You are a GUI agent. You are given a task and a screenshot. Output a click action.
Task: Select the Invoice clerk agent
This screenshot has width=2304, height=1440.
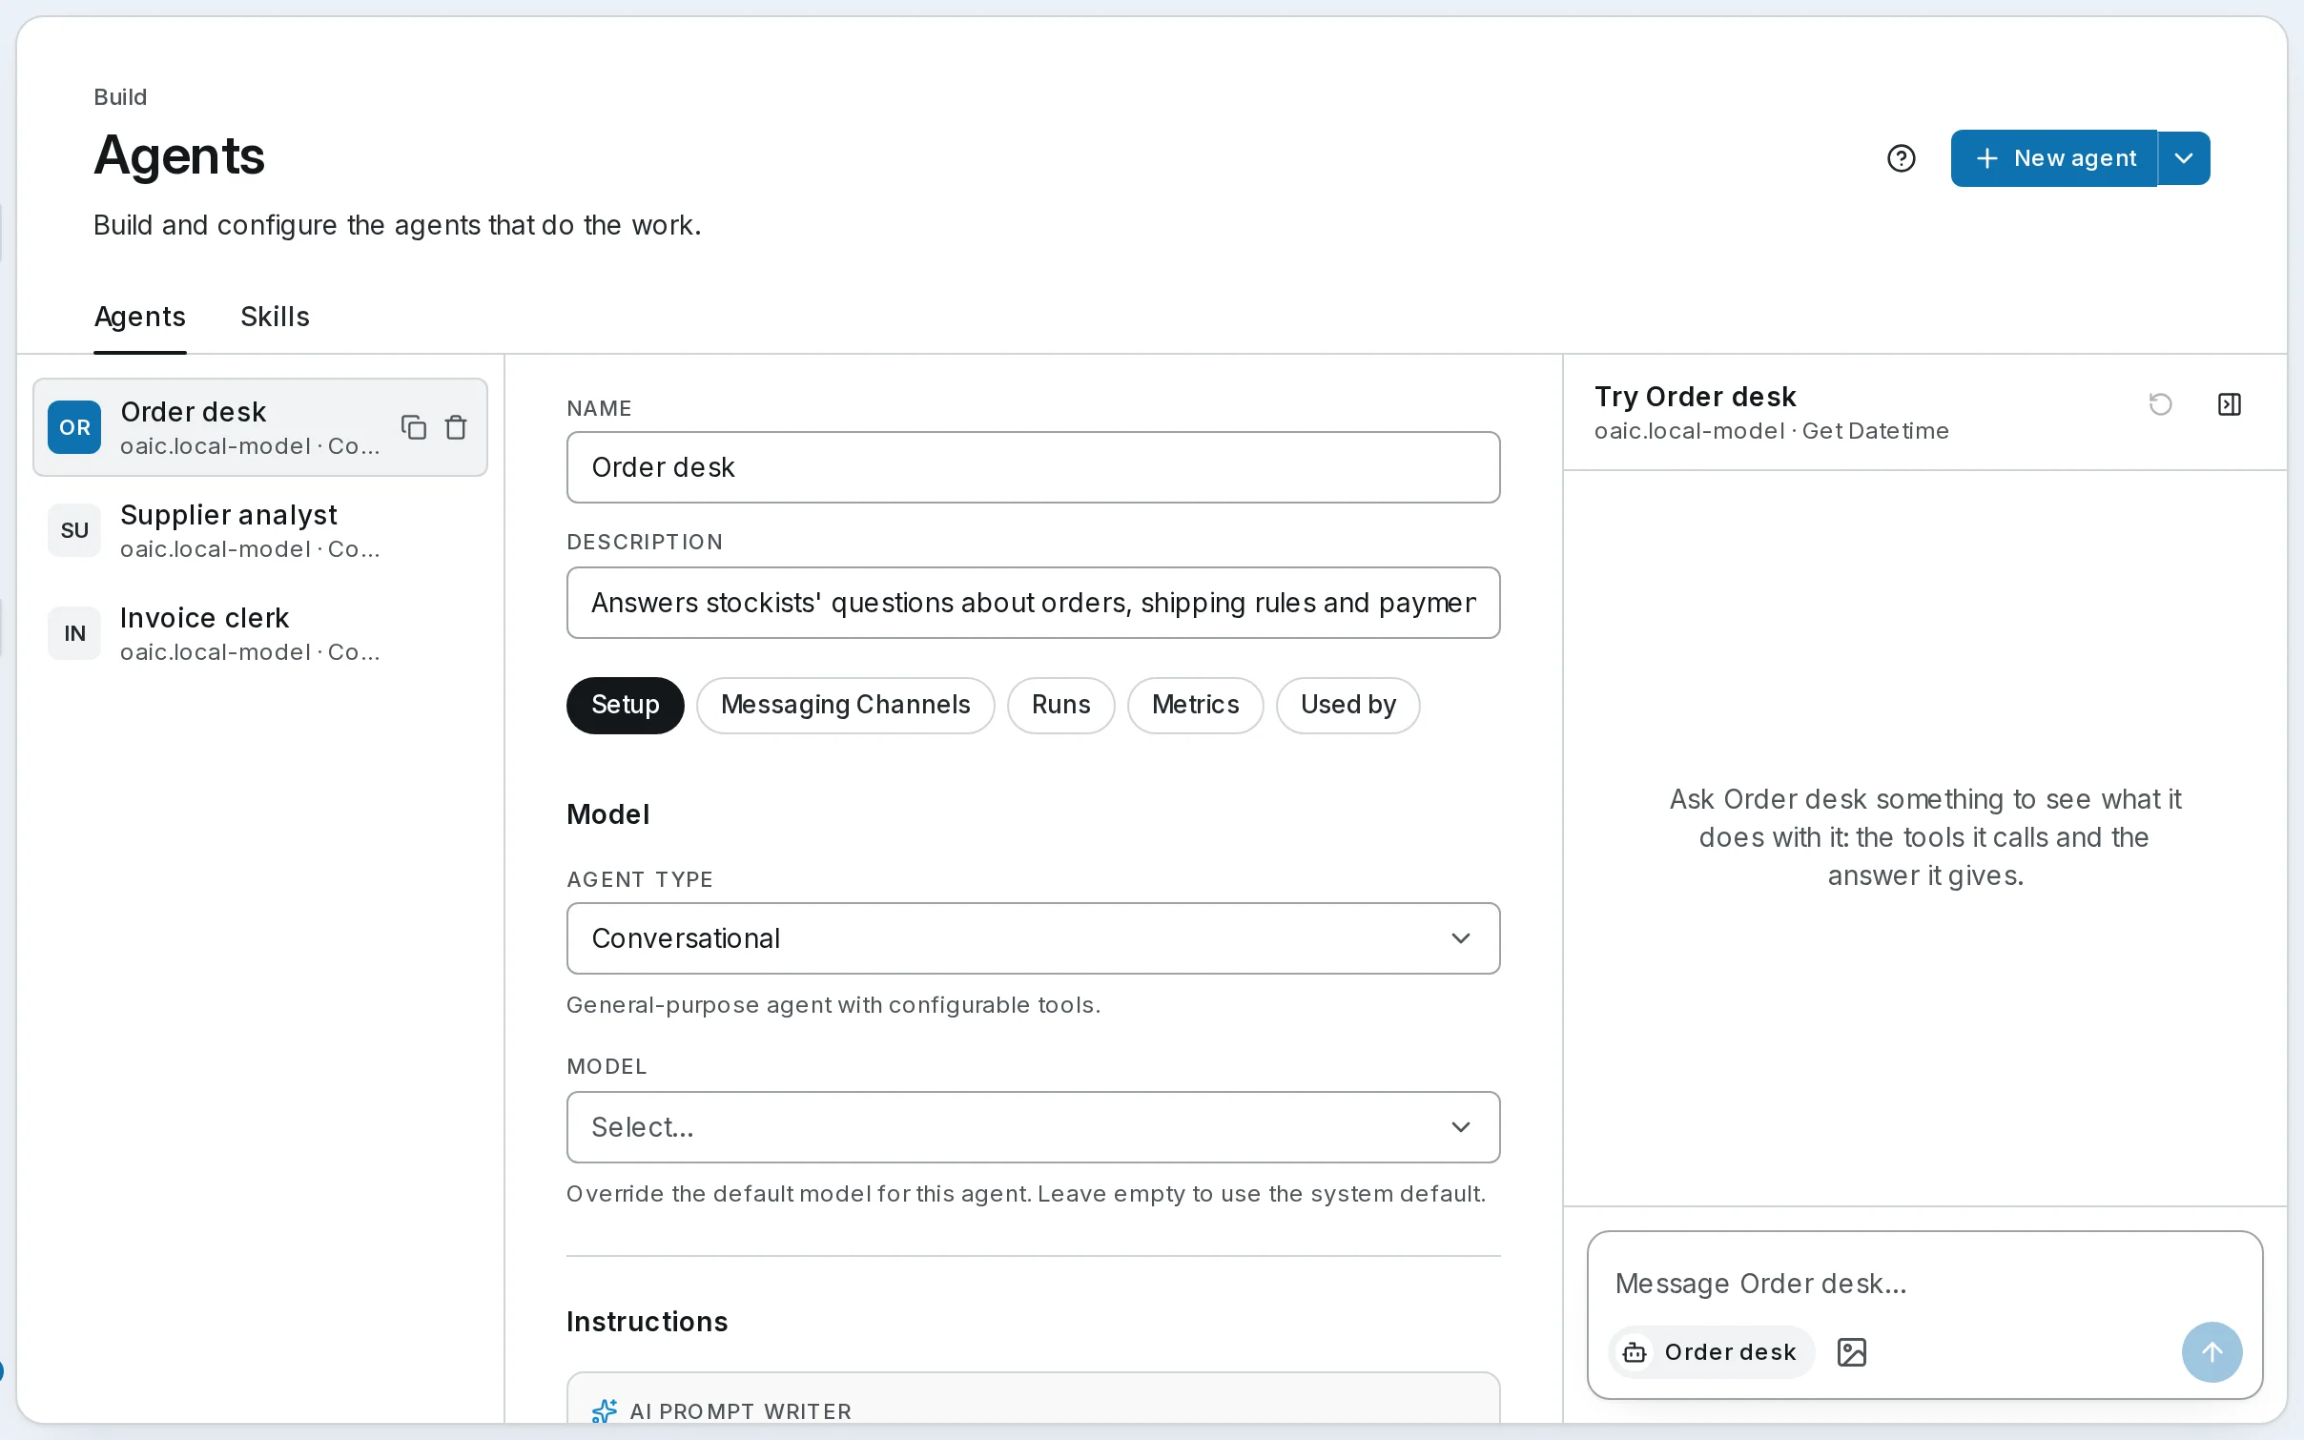tap(260, 633)
